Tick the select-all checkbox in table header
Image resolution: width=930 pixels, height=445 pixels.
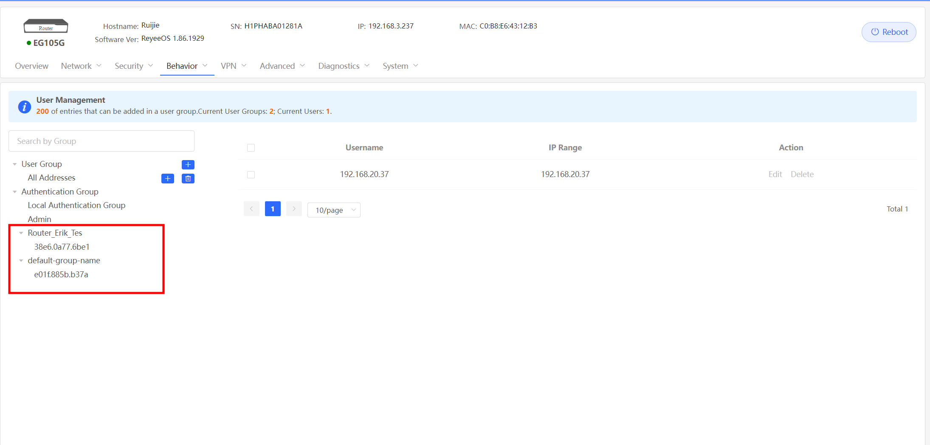(x=251, y=148)
